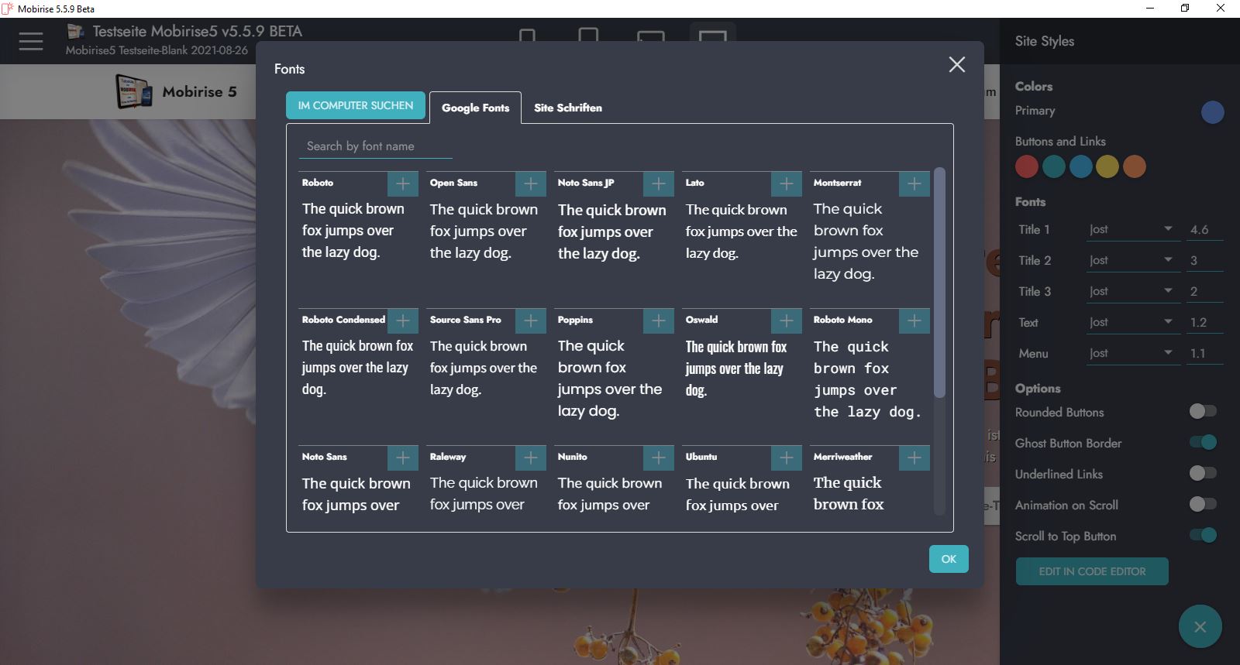Pick the red button color swatch
Viewport: 1240px width, 665px height.
[1027, 166]
